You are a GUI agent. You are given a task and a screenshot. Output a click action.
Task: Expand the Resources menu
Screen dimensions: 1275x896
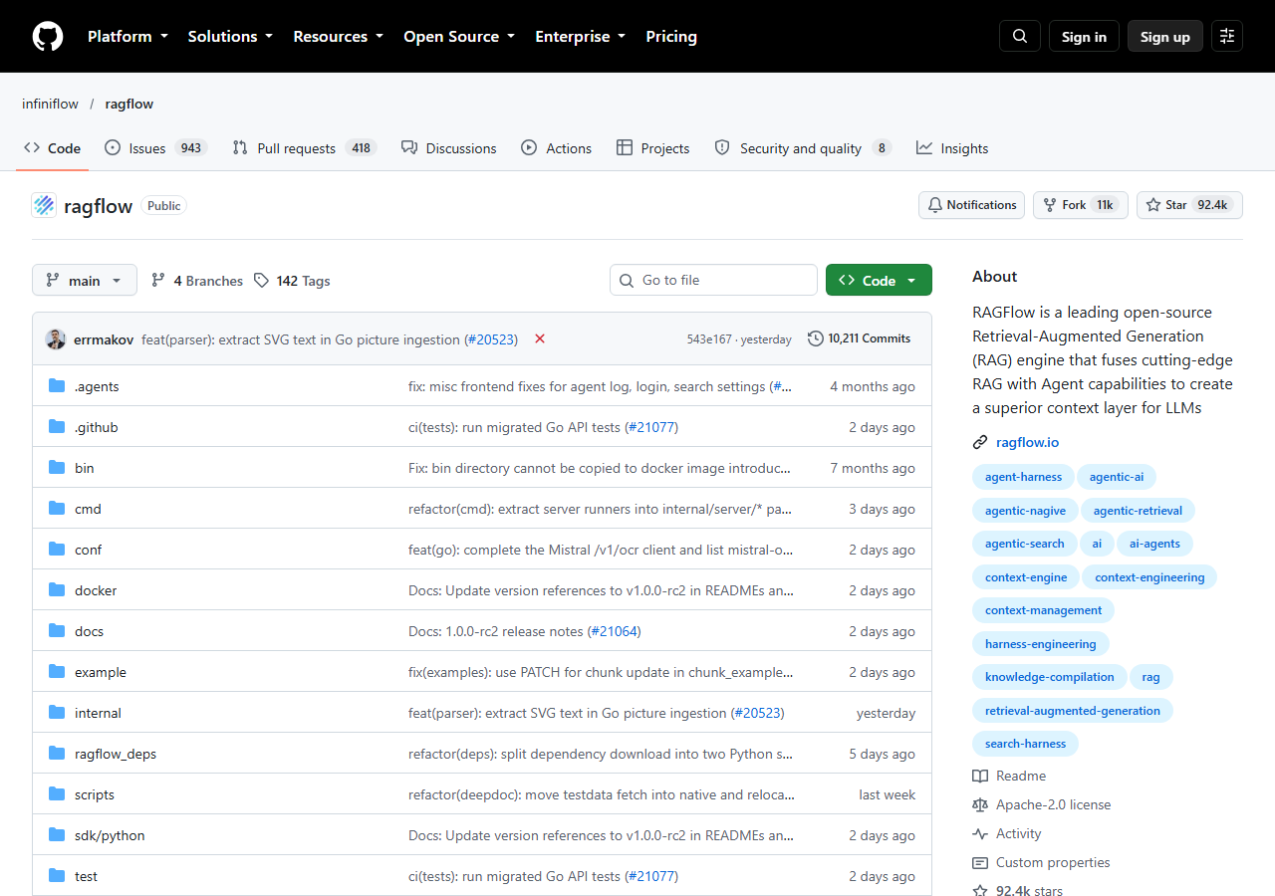click(339, 37)
